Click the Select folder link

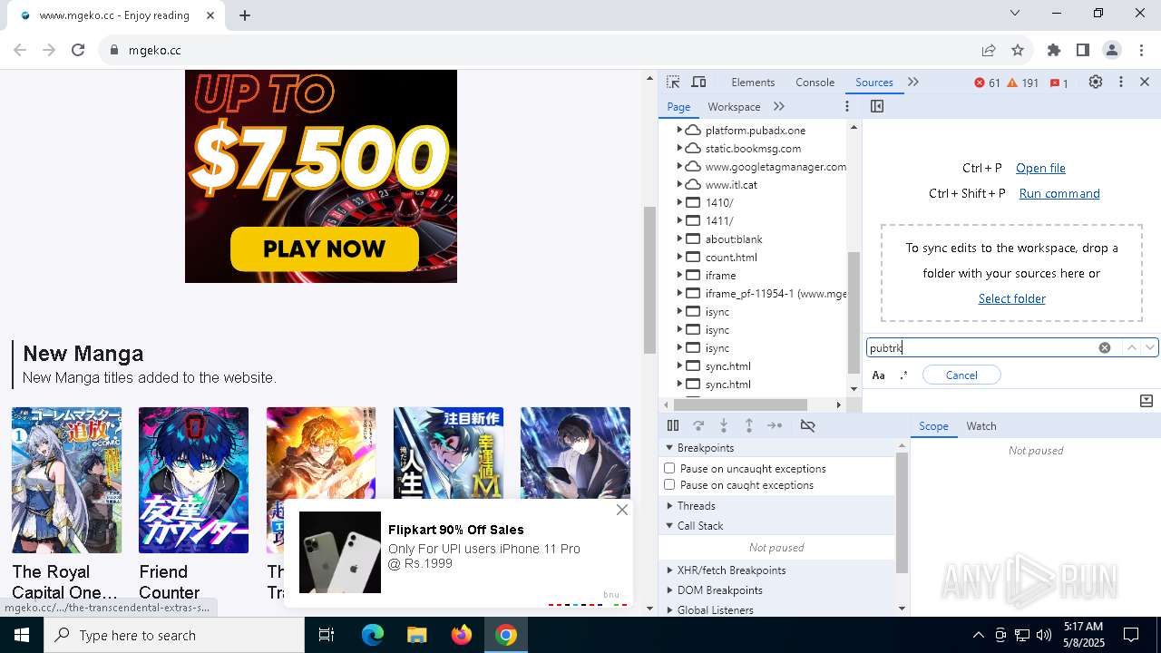(1011, 298)
